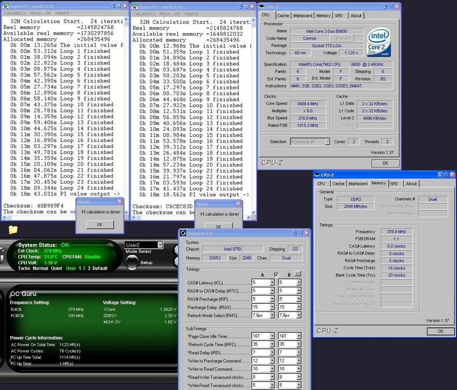
Task: Select Turbo mode in the System Status panel
Action: [24, 268]
